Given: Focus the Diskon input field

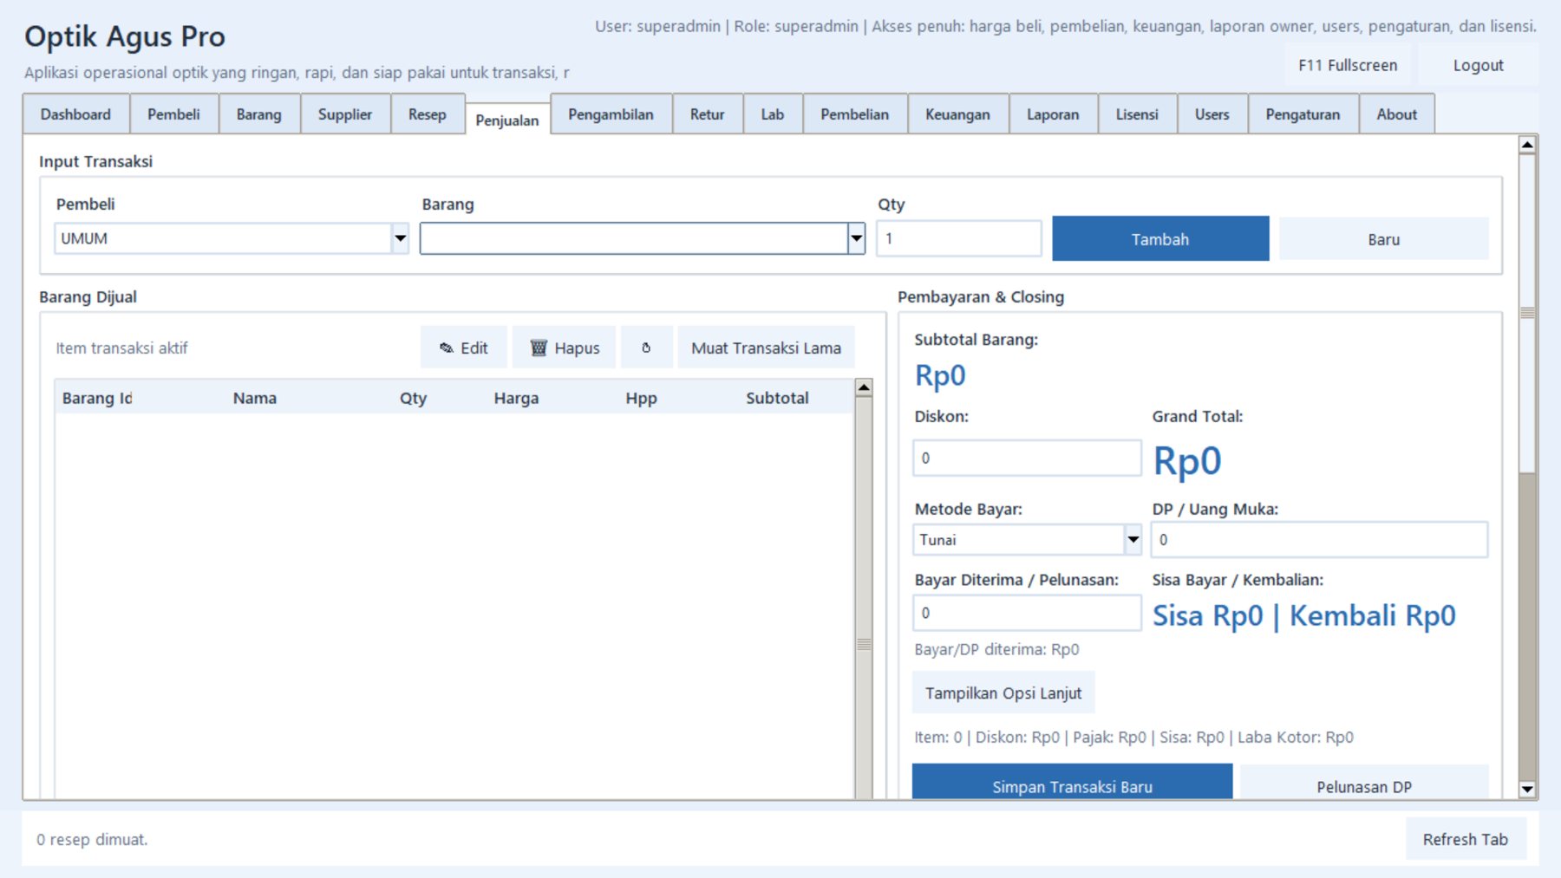Looking at the screenshot, I should pos(1026,459).
